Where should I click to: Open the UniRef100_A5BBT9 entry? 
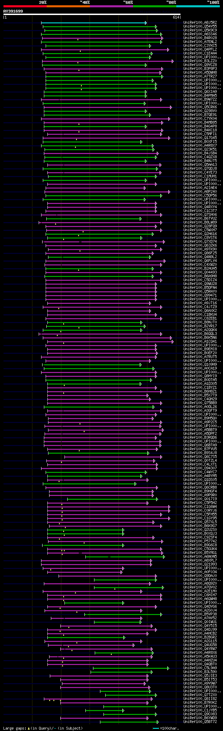click(200, 430)
